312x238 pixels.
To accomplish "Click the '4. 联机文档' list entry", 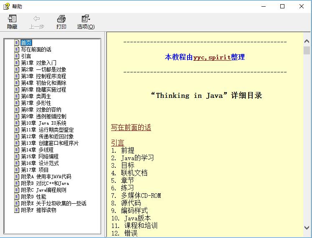I will pos(129,173).
